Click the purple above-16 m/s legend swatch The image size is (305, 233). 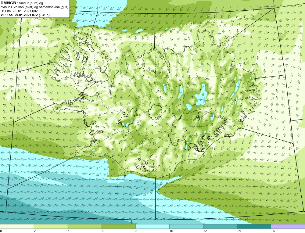coord(288,226)
